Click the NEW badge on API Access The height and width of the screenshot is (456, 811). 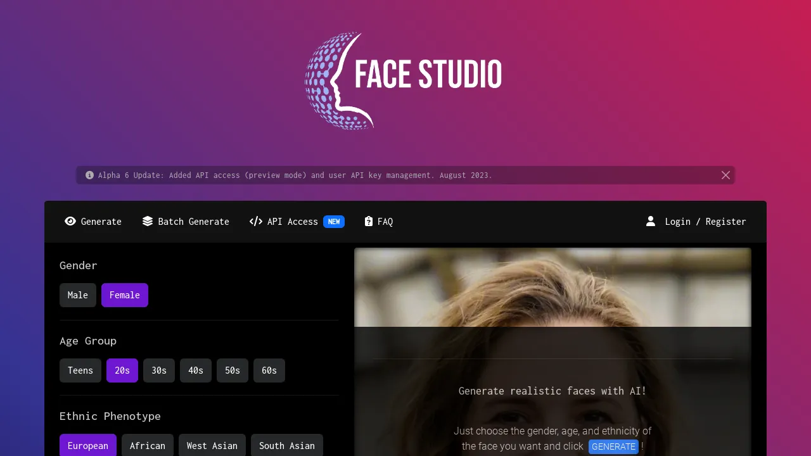334,222
